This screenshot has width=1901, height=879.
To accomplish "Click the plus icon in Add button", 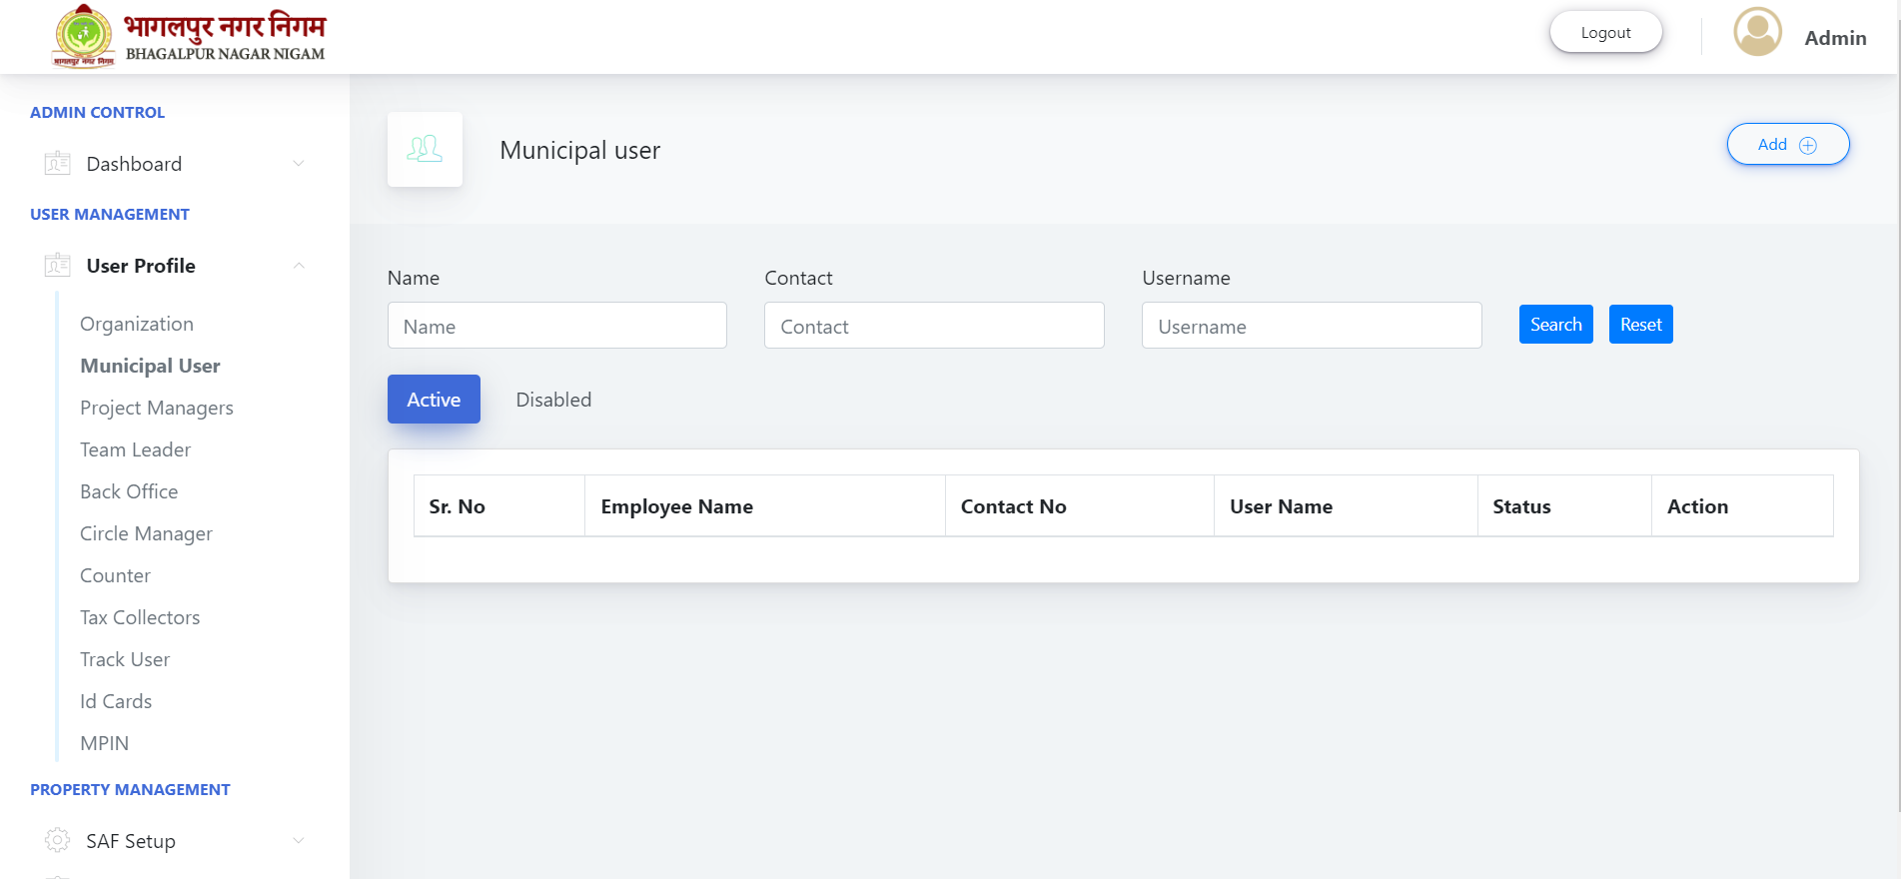I will pos(1808,145).
